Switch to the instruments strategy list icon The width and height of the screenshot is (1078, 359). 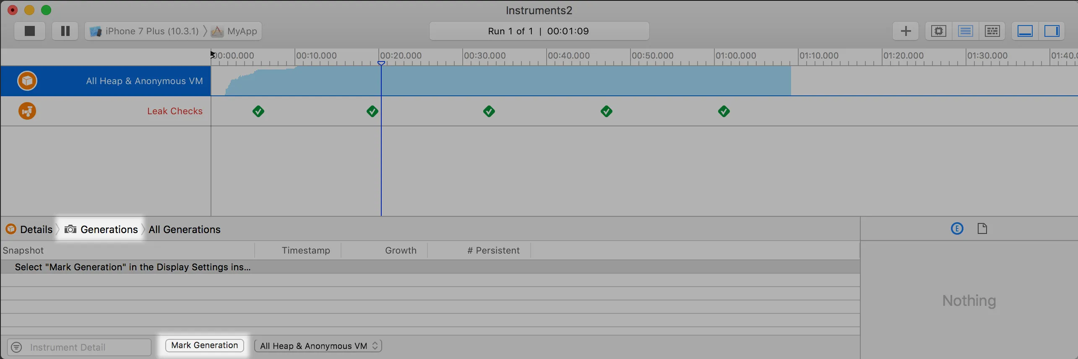click(965, 31)
